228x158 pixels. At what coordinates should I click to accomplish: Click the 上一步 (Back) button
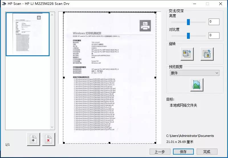pyautogui.click(x=160, y=152)
